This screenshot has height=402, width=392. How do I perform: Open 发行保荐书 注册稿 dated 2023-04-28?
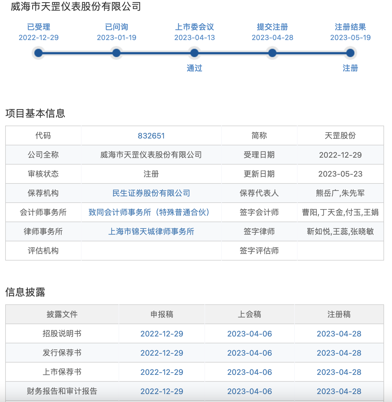click(x=339, y=353)
